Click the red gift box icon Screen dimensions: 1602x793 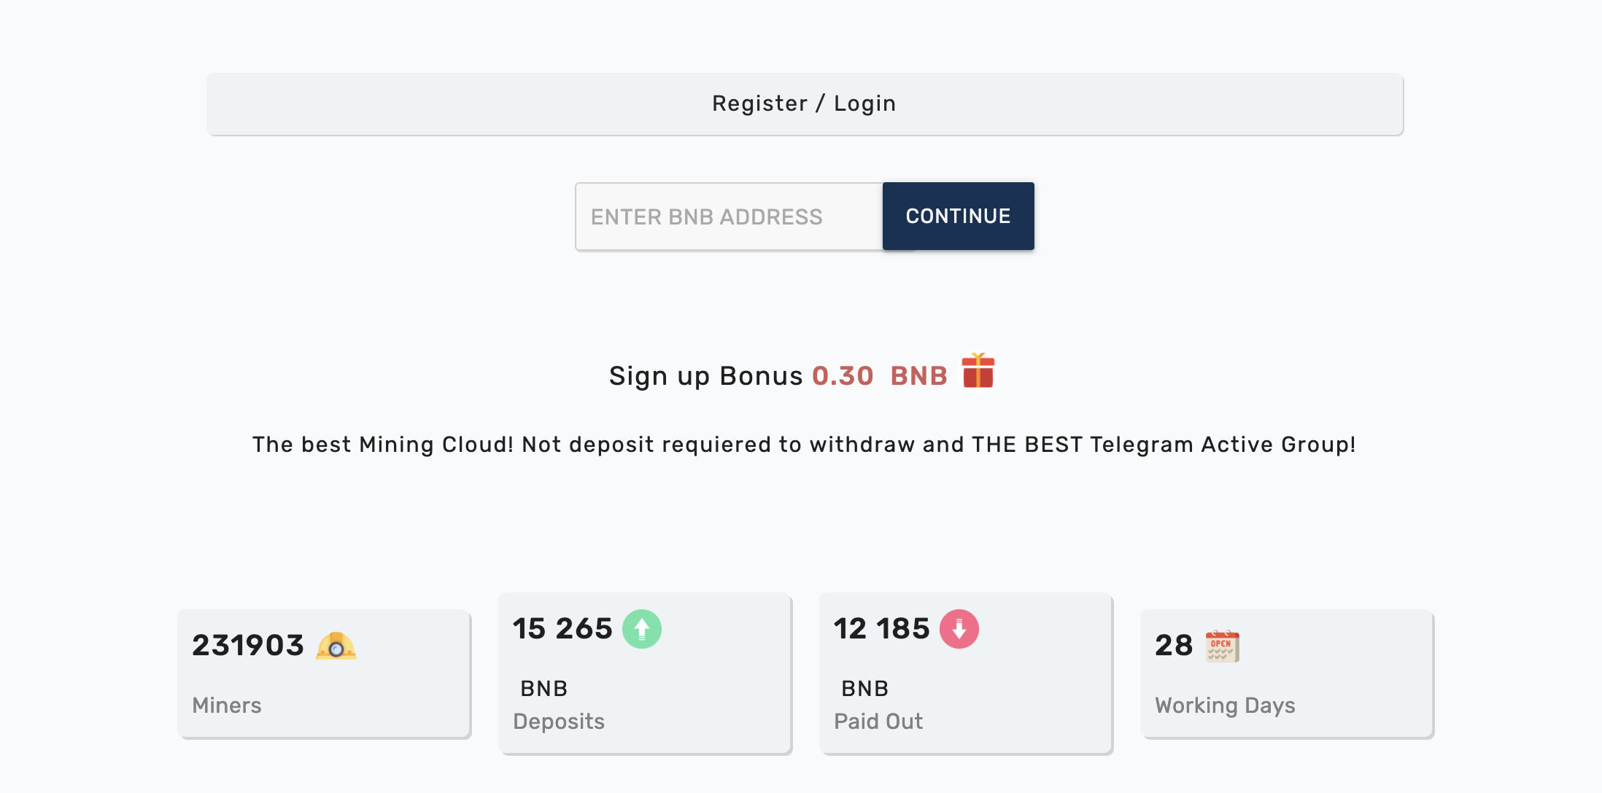click(978, 371)
